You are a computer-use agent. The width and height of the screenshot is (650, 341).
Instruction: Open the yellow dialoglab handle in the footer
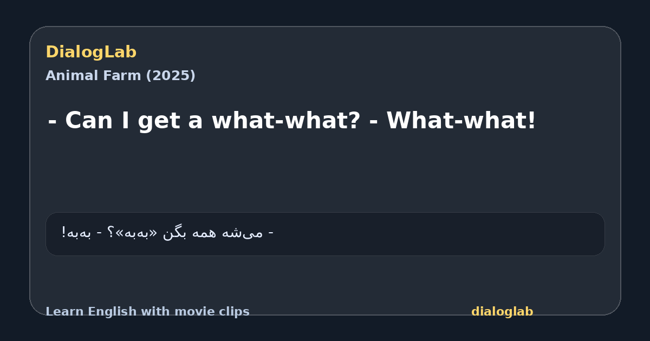pyautogui.click(x=502, y=312)
